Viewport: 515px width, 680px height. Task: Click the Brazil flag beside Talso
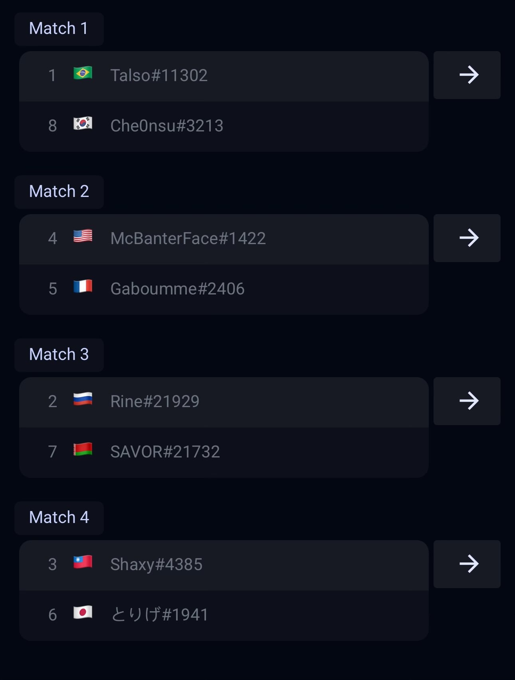point(83,74)
